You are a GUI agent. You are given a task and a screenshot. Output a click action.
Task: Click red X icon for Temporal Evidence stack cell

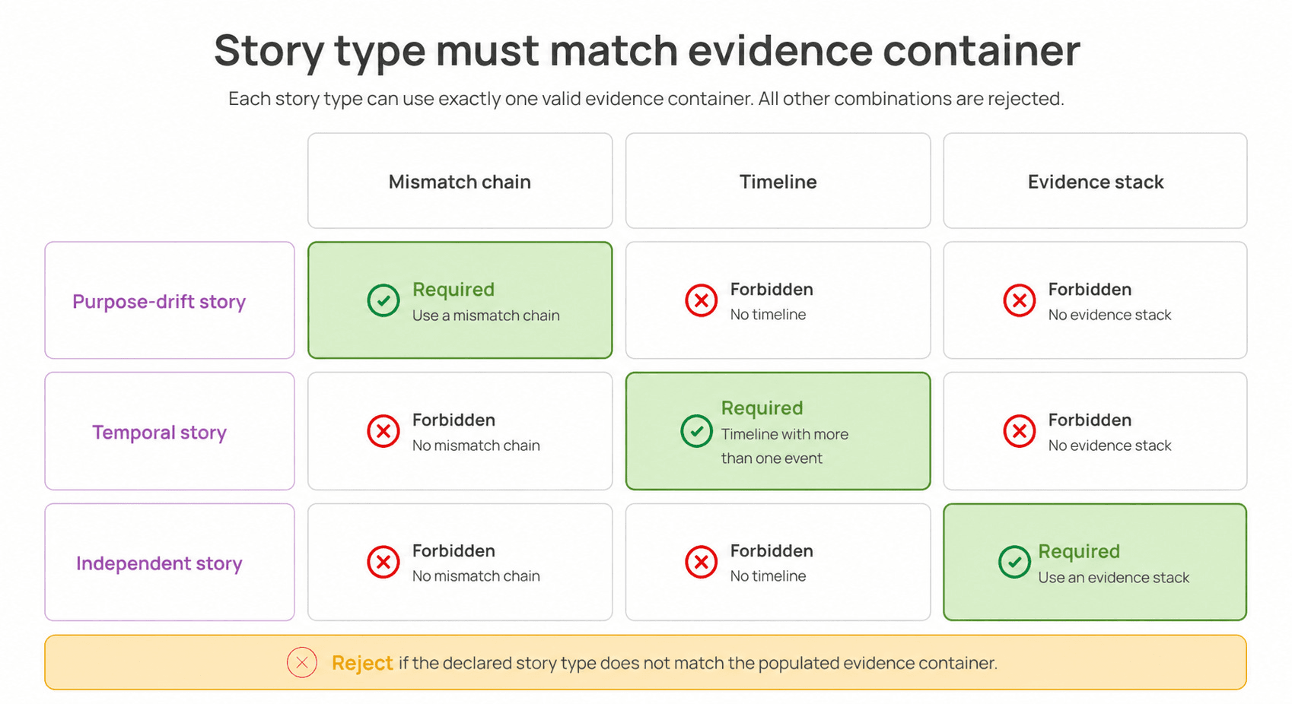[1020, 431]
